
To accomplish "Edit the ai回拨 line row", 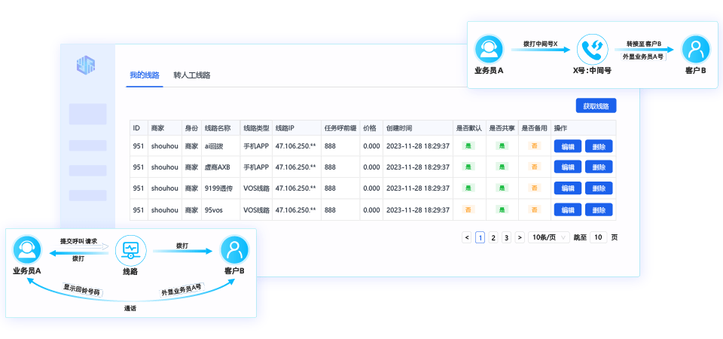I will pos(568,146).
